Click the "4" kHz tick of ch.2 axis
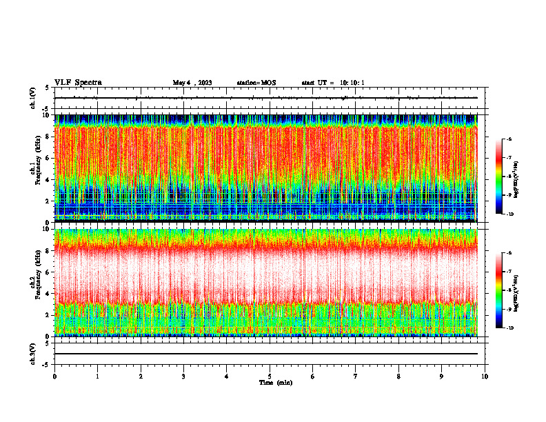This screenshot has width=546, height=422. (x=48, y=294)
